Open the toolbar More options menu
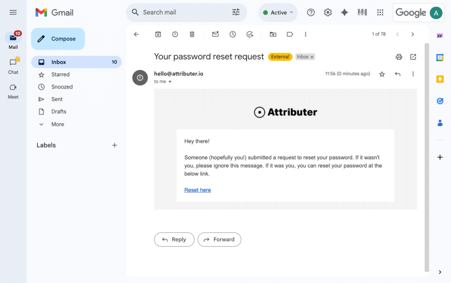 click(306, 34)
